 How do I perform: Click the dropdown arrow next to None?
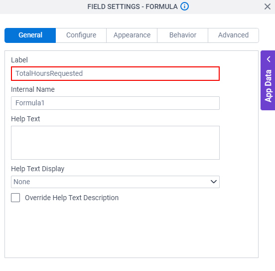click(x=213, y=182)
